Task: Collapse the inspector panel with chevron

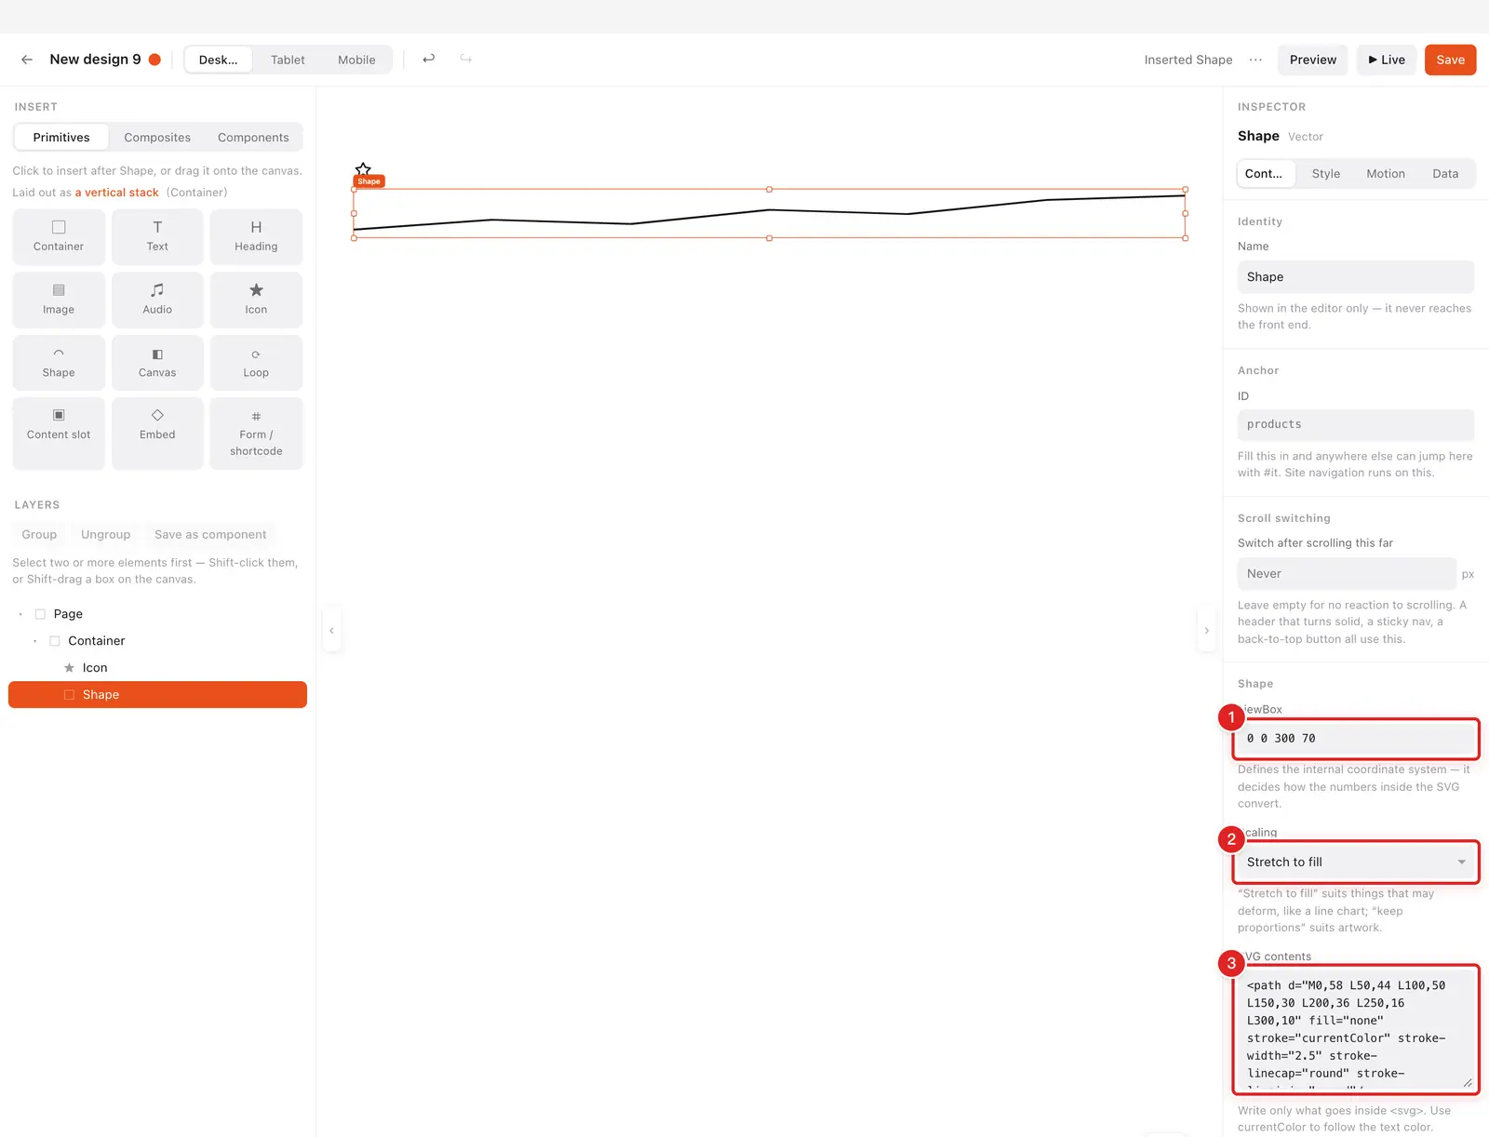Action: [1207, 631]
